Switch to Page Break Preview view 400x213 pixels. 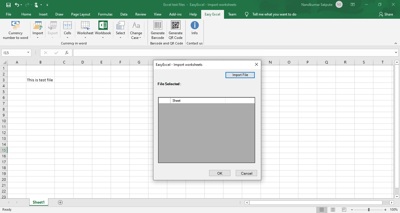point(344,209)
